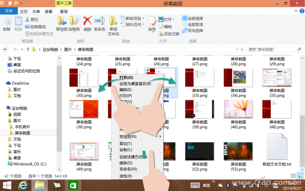Collapse the ribbon with the chevron

pos(296,11)
